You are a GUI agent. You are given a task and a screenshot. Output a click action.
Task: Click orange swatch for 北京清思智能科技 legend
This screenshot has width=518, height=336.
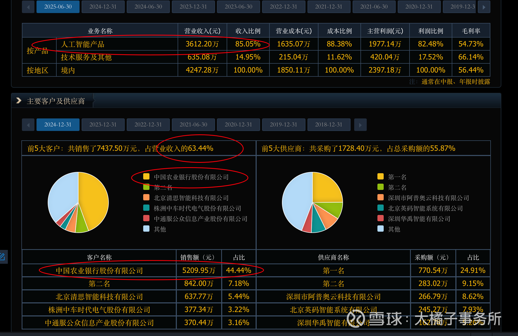146,197
